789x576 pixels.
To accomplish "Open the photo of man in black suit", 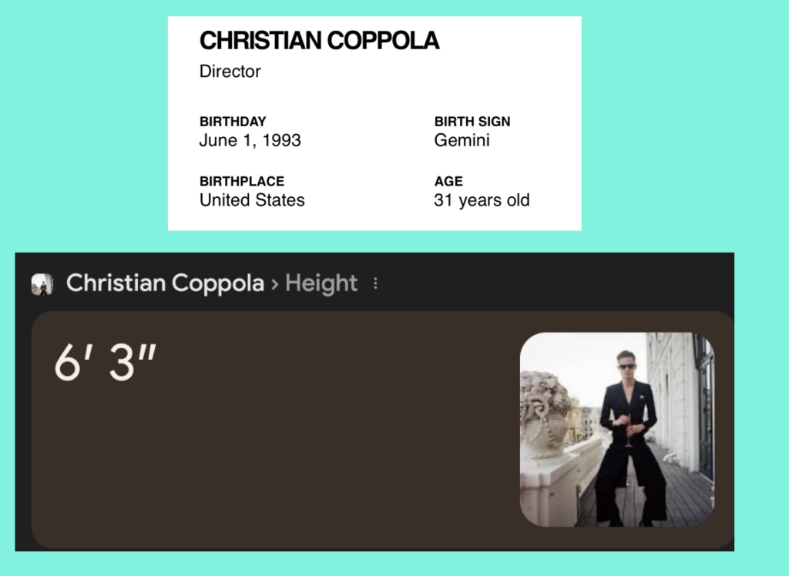I will point(616,429).
